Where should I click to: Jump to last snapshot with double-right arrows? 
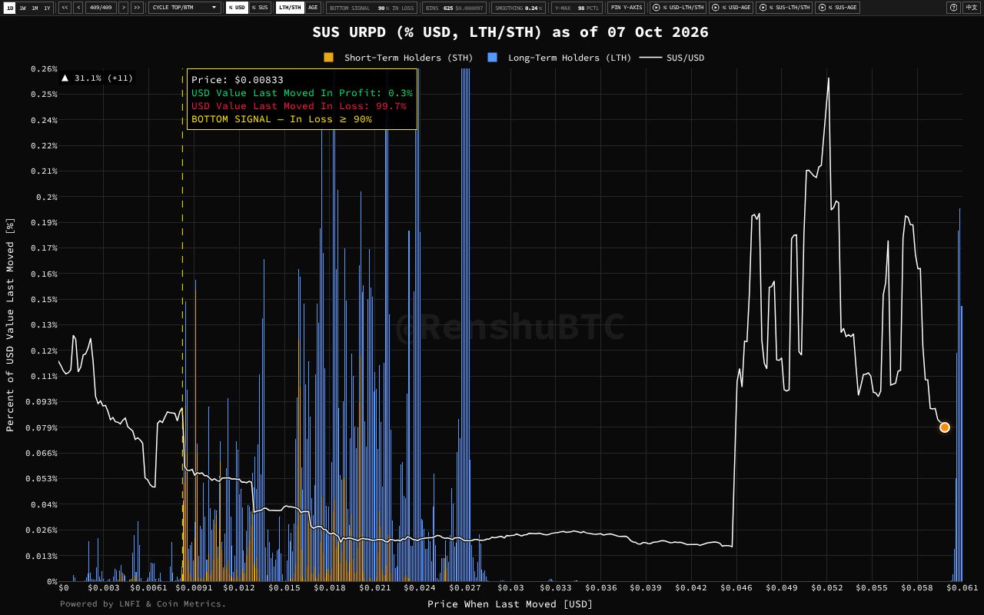coord(137,8)
